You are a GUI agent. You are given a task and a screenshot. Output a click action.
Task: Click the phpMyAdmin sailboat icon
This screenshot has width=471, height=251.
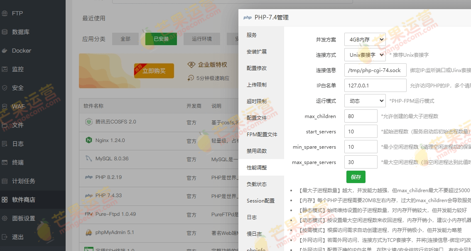[x=88, y=232]
